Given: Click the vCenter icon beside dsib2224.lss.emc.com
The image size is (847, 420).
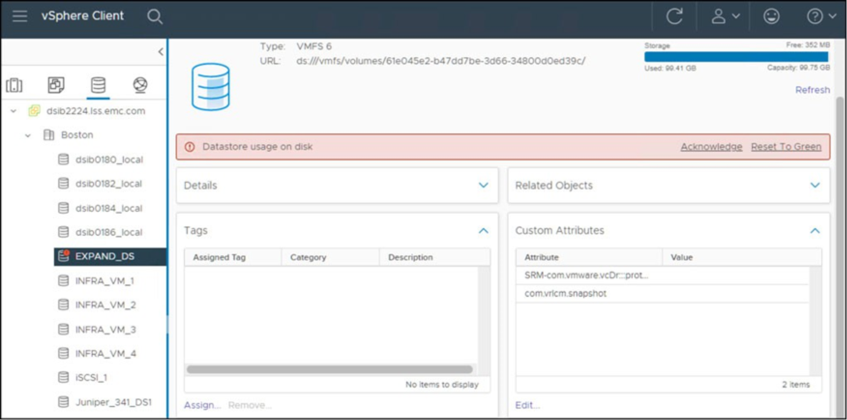Looking at the screenshot, I should (x=34, y=111).
